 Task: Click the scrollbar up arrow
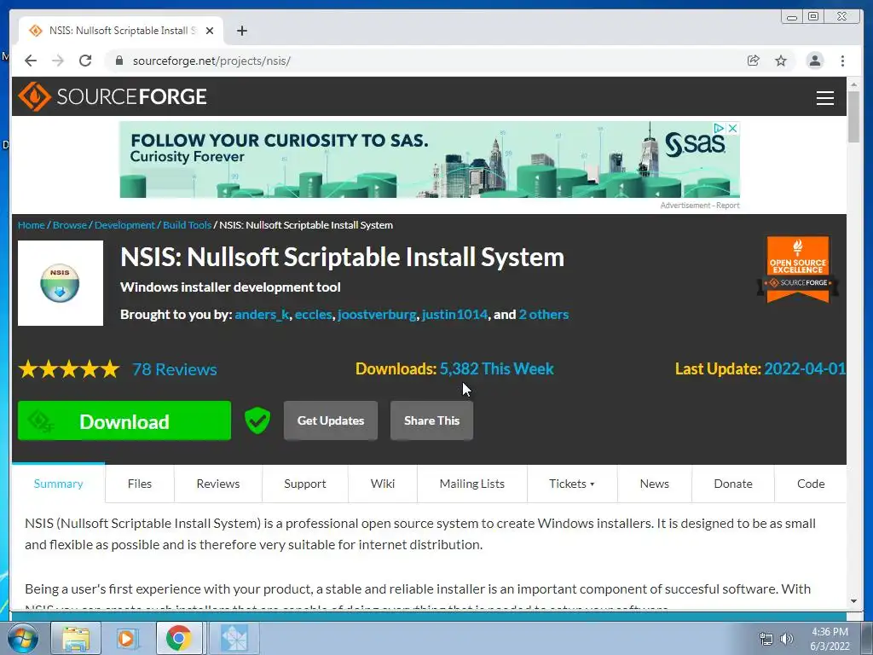click(x=853, y=84)
